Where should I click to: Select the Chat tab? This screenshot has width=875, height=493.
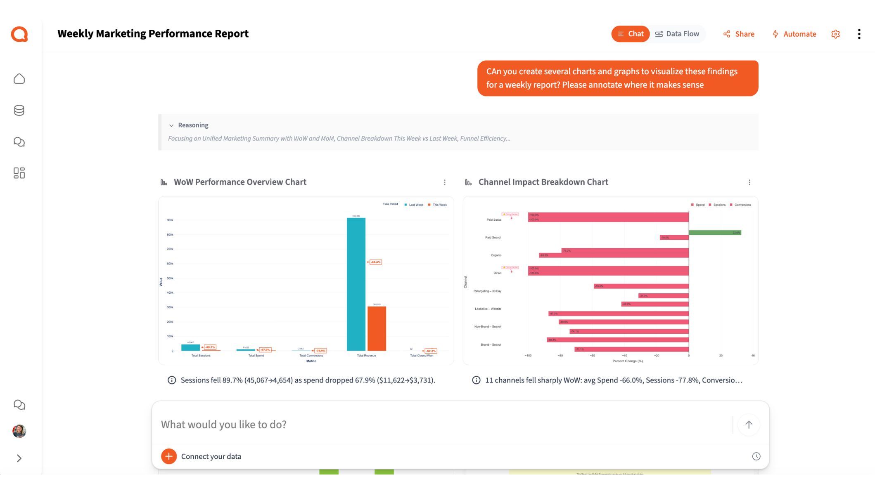630,34
